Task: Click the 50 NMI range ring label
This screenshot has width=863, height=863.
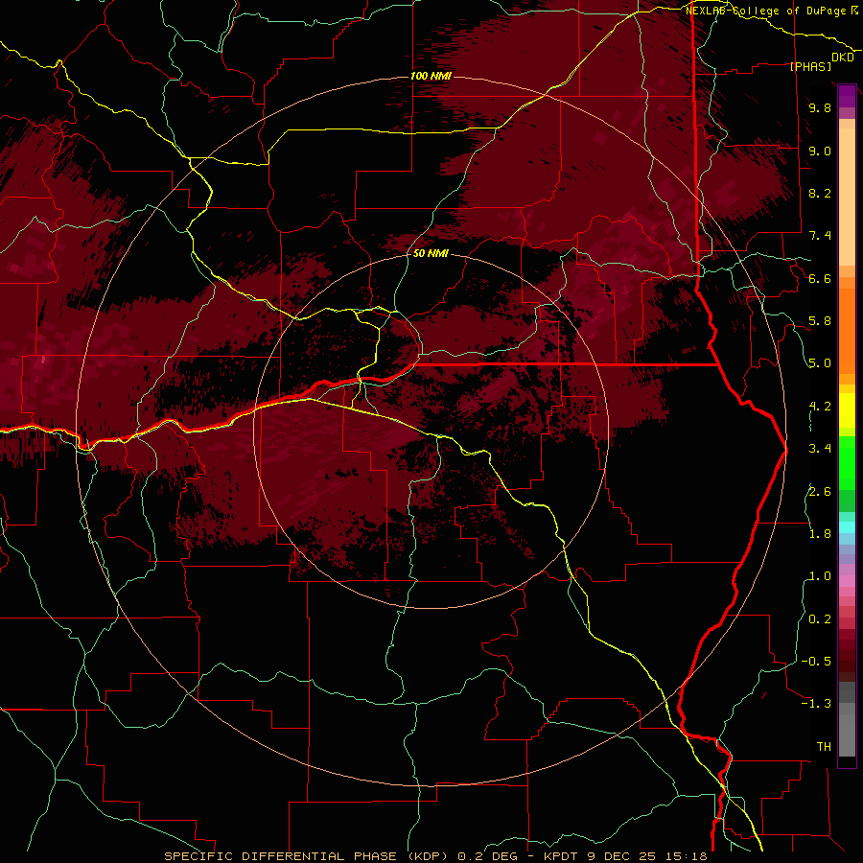Action: click(x=431, y=253)
